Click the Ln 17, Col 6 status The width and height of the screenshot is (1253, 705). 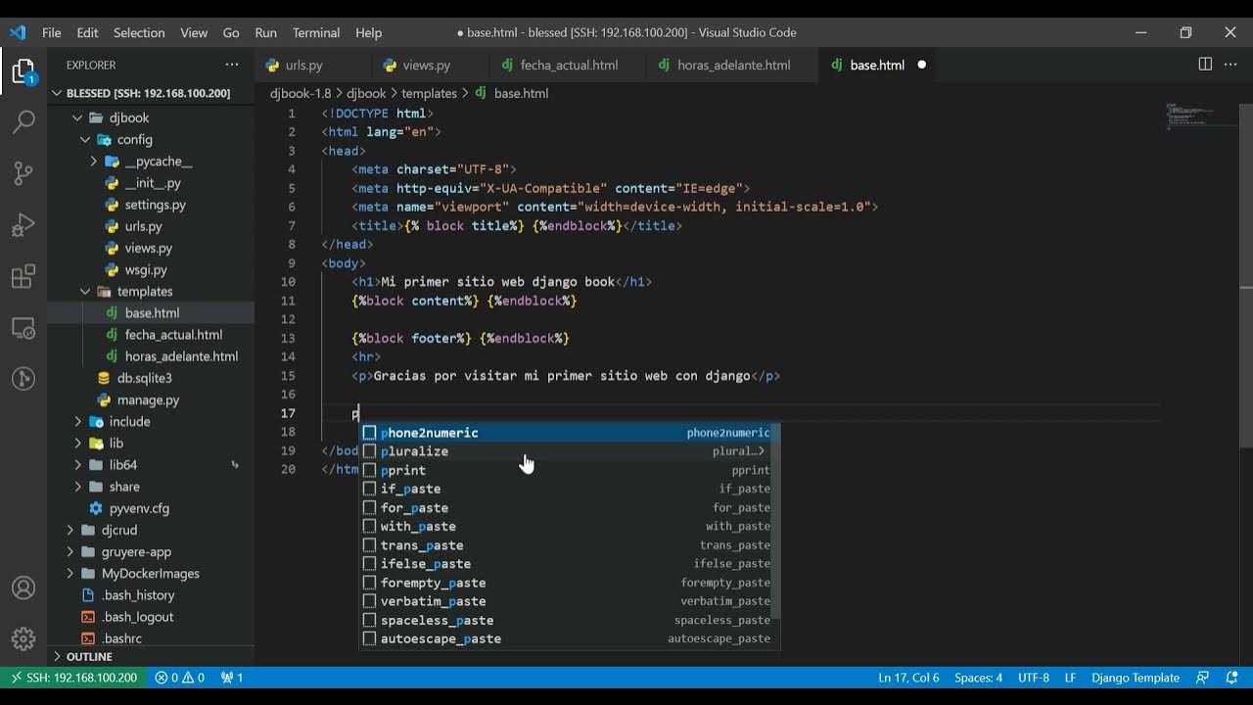(908, 678)
